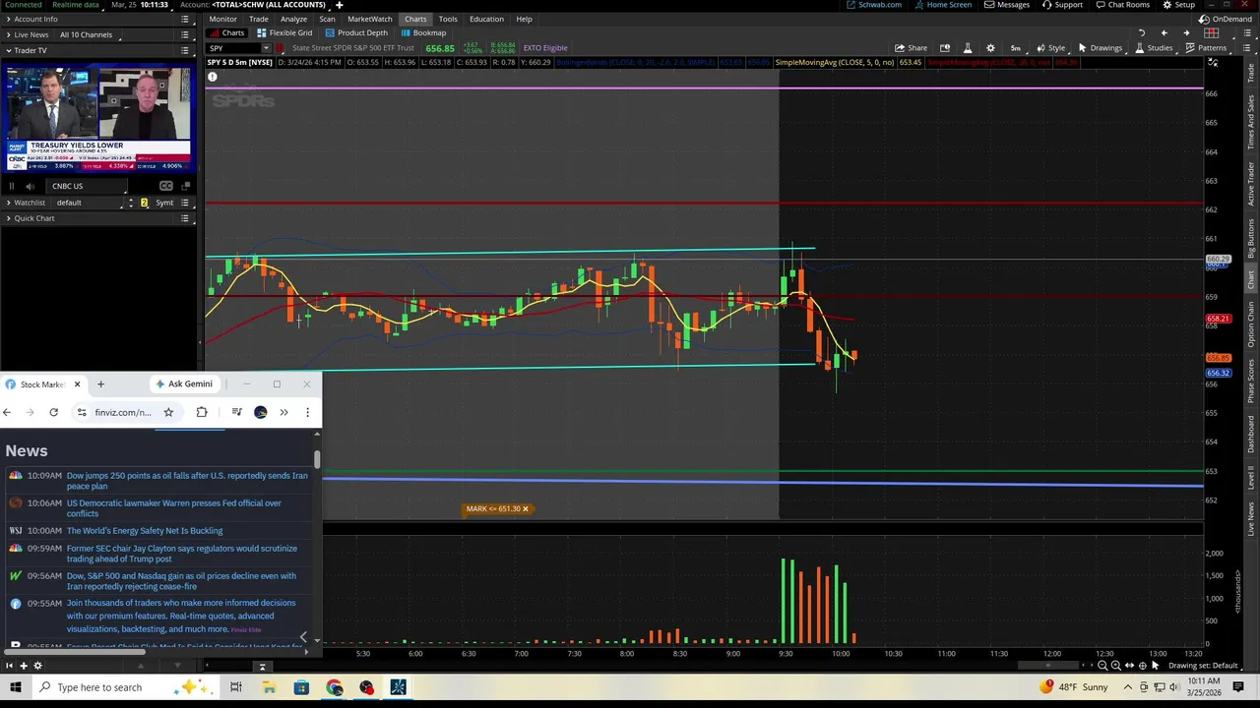Dismiss the MARK <= 651.30 alert tag
This screenshot has width=1260, height=708.
(525, 509)
